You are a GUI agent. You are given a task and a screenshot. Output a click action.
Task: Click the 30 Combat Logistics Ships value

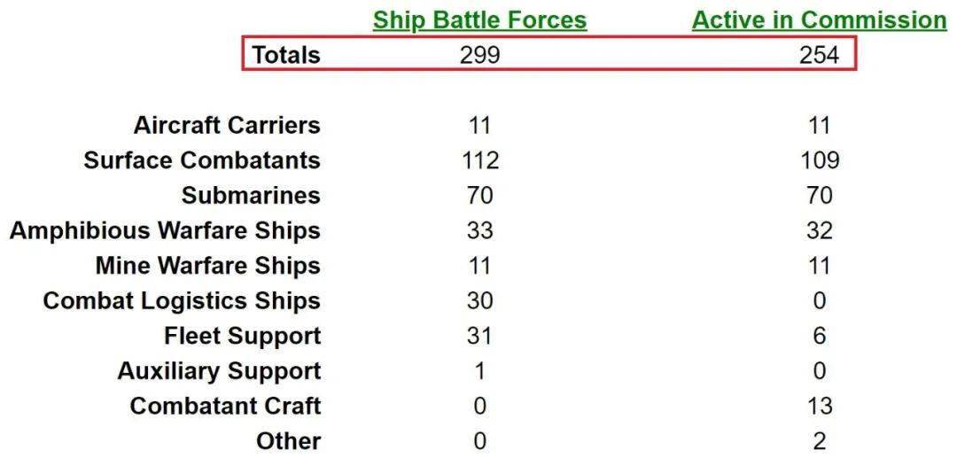click(479, 300)
